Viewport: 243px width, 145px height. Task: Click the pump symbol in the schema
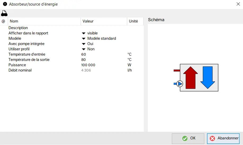[x=179, y=84]
